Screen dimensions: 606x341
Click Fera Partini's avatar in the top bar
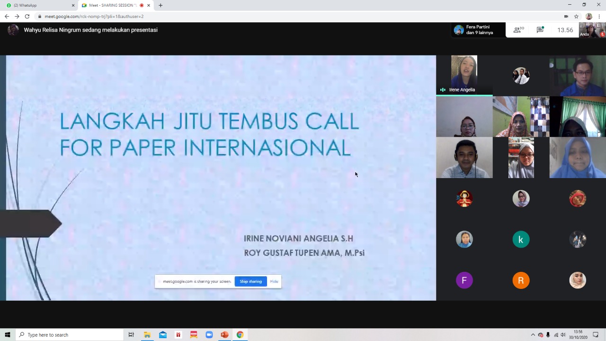pos(458,30)
